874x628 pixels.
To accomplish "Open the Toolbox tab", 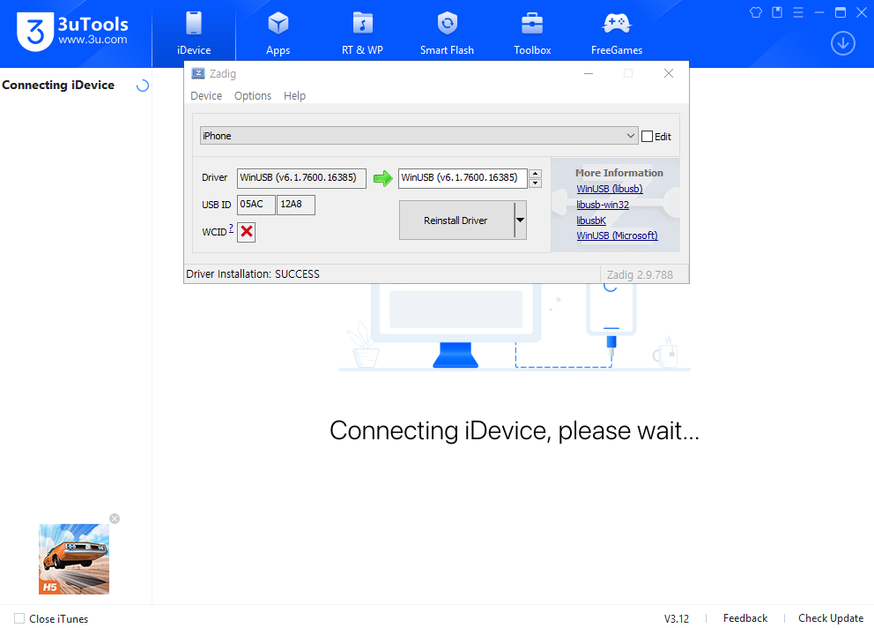I will [x=532, y=34].
